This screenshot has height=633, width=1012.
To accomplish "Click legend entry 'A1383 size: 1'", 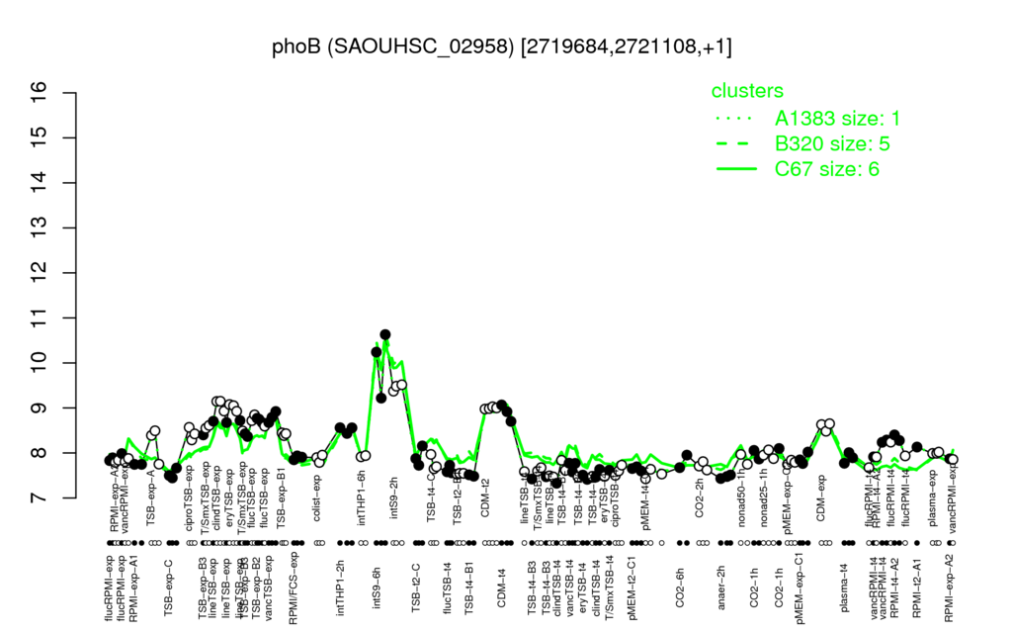I will click(x=837, y=119).
